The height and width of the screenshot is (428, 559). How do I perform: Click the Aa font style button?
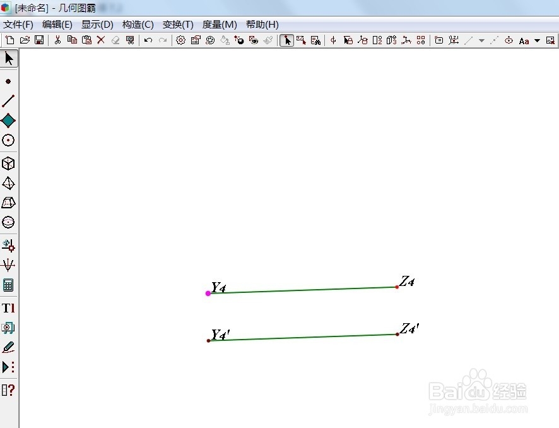524,41
